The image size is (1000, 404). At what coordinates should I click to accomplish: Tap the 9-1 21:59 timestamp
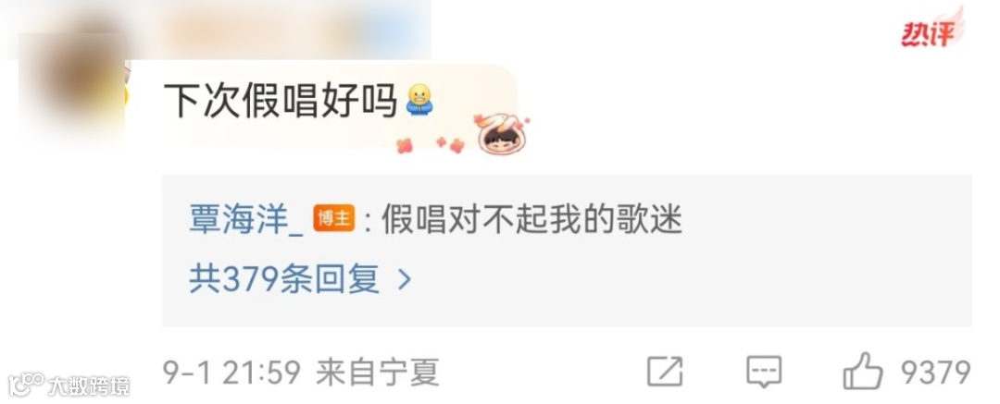coord(231,373)
